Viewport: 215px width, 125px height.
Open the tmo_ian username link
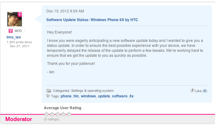coord(14,37)
